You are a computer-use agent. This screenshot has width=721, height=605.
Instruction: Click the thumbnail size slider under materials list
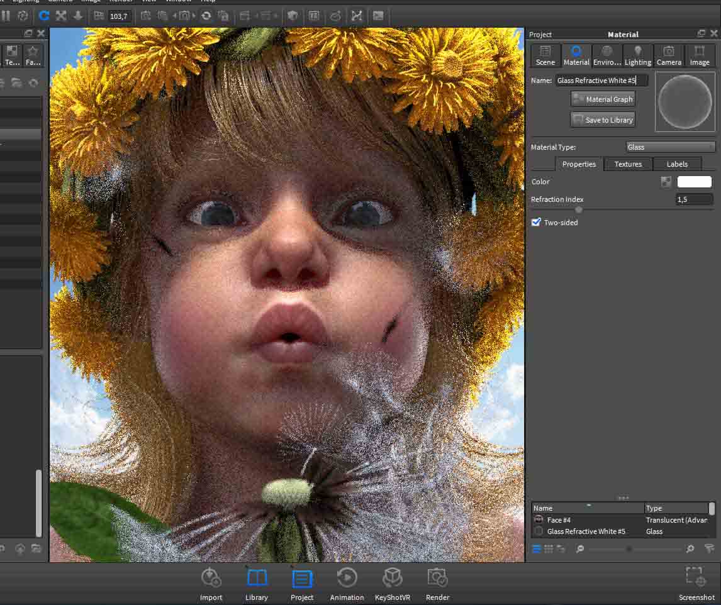pos(635,549)
